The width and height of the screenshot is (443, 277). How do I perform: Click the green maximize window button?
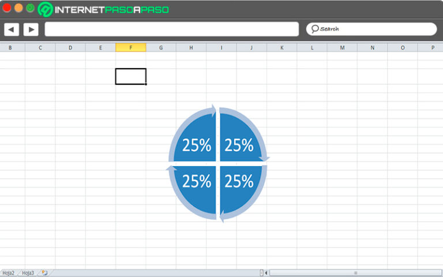[30, 8]
